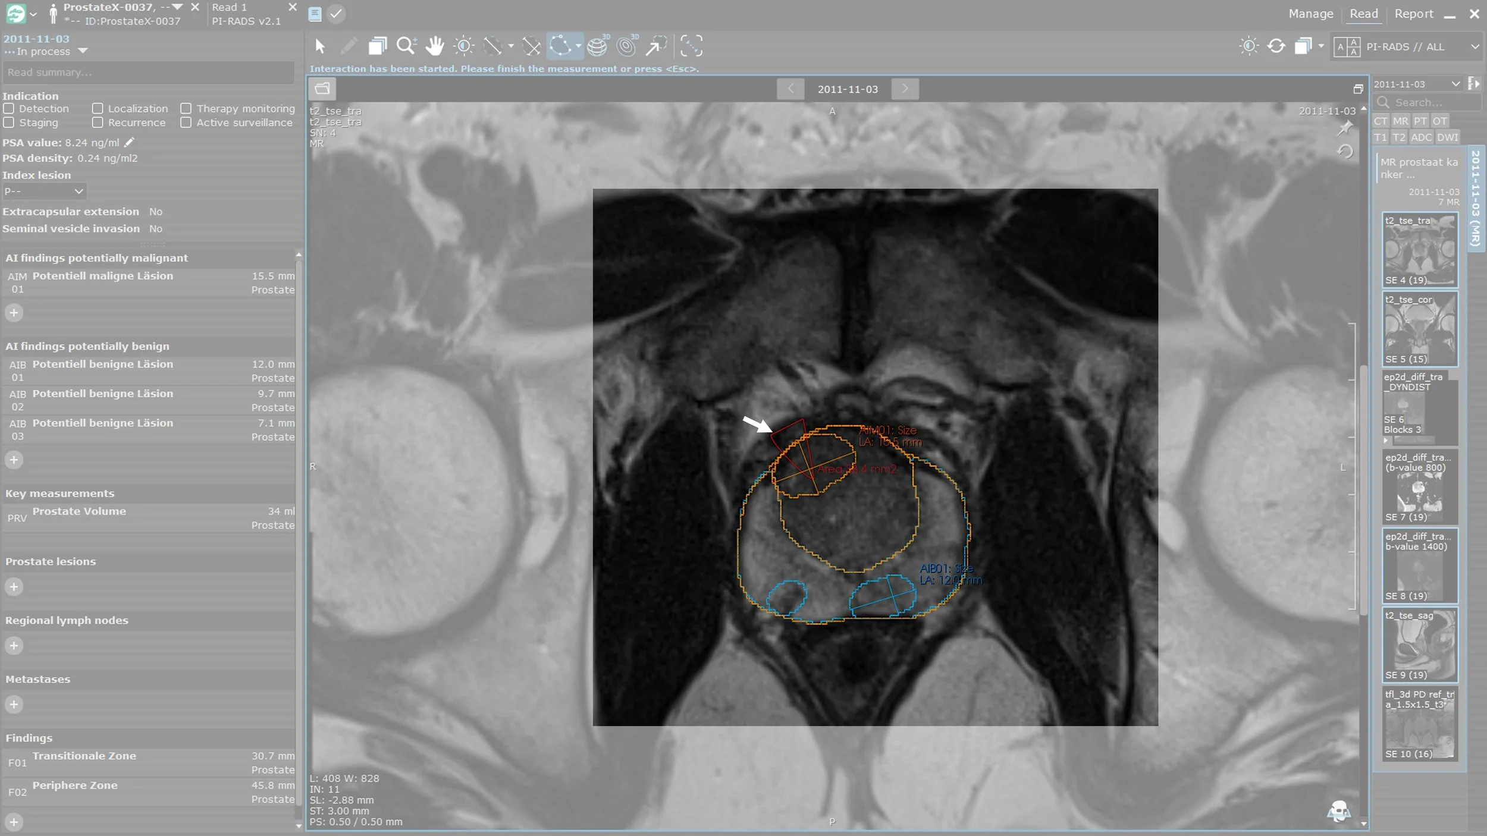Switch to the Manage tab
Viewport: 1487px width, 836px height.
pos(1311,14)
